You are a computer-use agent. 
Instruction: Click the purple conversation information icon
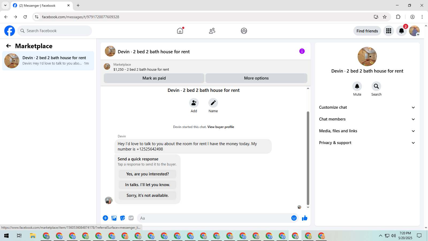(x=302, y=51)
